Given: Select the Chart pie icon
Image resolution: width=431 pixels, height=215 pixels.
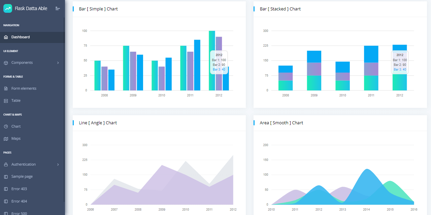Looking at the screenshot, I should (x=5, y=126).
